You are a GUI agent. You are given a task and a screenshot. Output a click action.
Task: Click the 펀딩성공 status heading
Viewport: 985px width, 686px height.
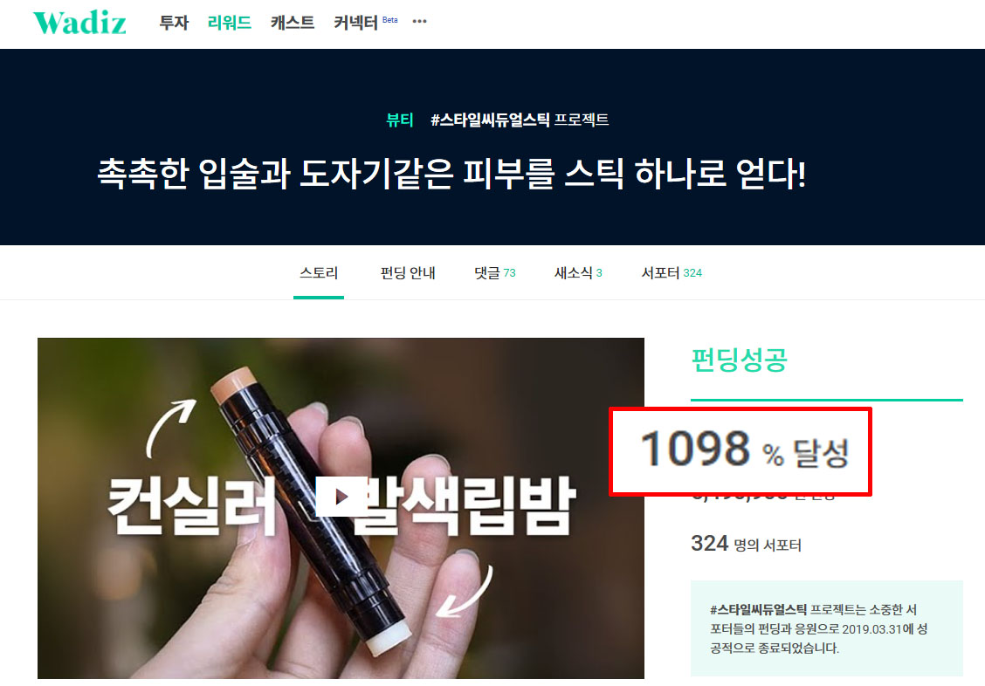click(x=739, y=360)
